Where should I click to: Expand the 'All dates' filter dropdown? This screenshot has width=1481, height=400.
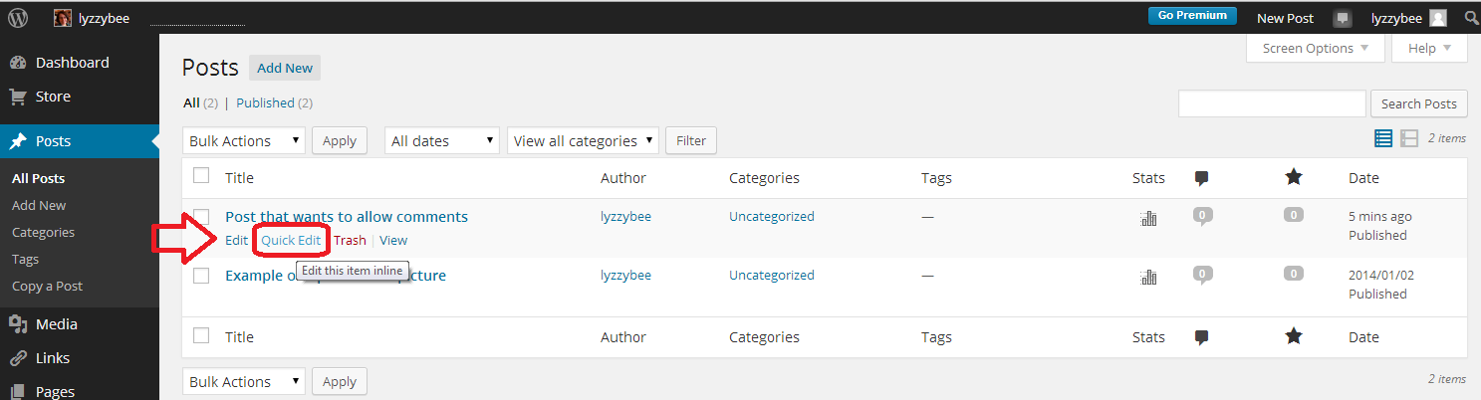pyautogui.click(x=442, y=141)
